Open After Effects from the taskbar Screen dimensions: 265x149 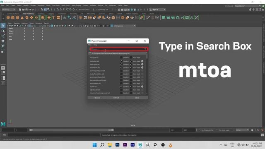[132, 145]
